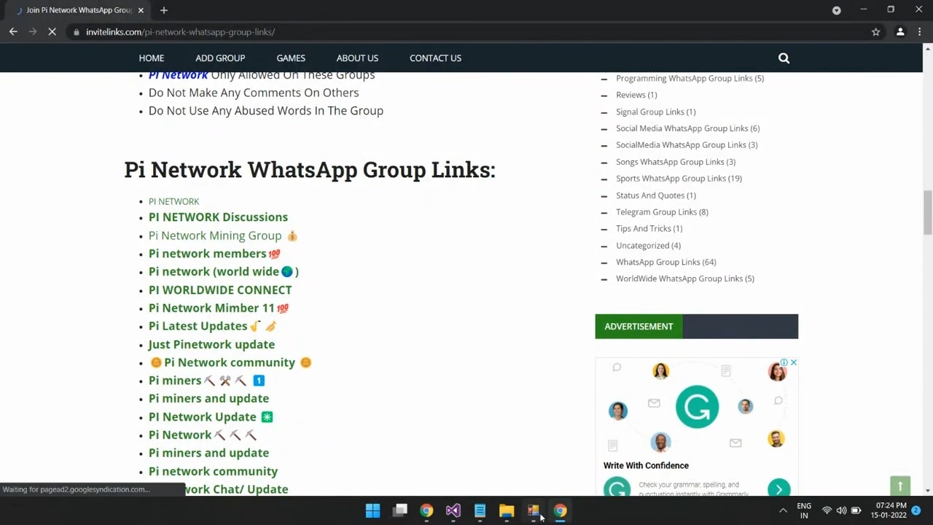Close the Join Pi Network tab
Image resolution: width=933 pixels, height=525 pixels.
coord(141,10)
